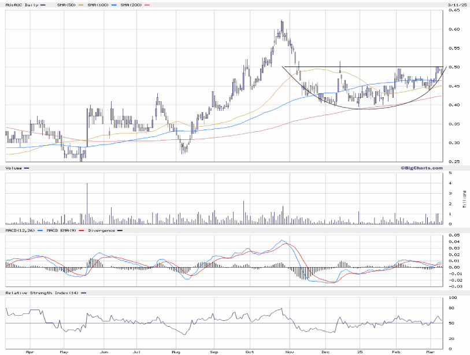Image resolution: width=470 pixels, height=355 pixels.
Task: Click the Millions volume axis label
Action: [x=463, y=199]
